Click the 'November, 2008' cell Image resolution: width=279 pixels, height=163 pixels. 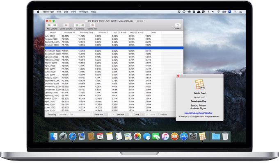(53, 51)
